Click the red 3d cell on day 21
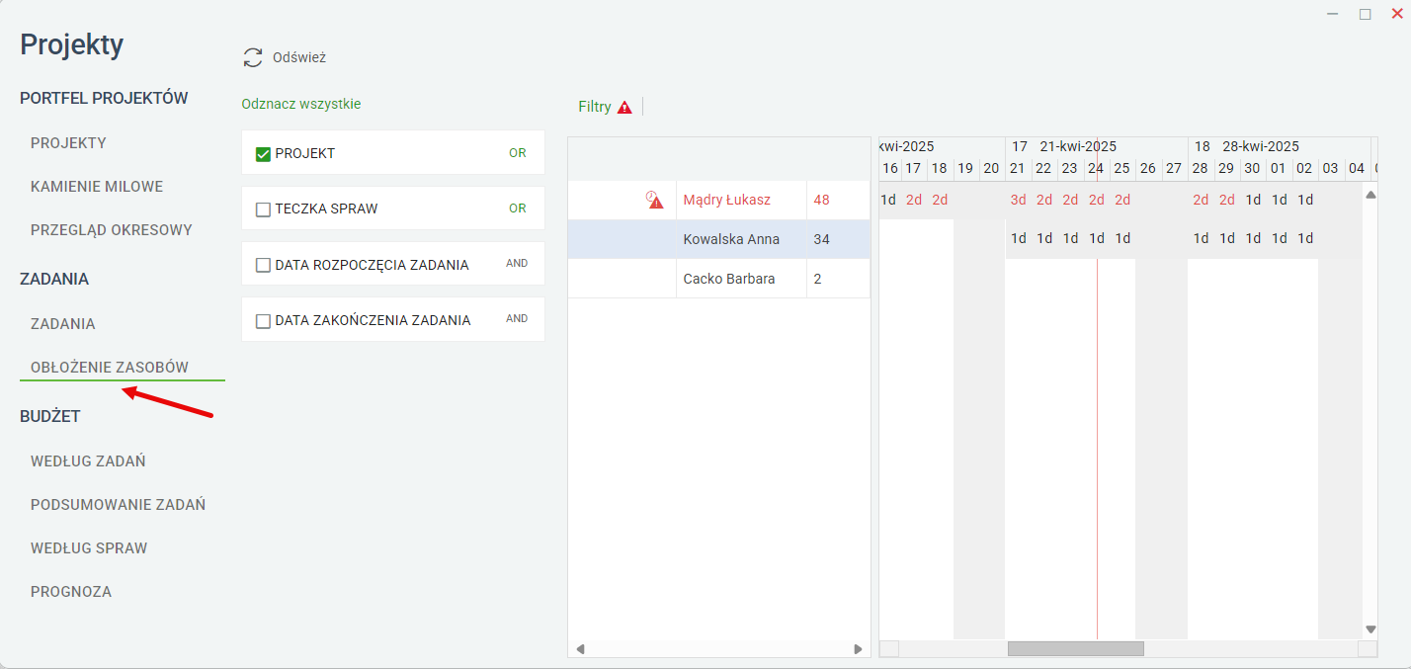This screenshot has width=1411, height=669. point(1018,200)
